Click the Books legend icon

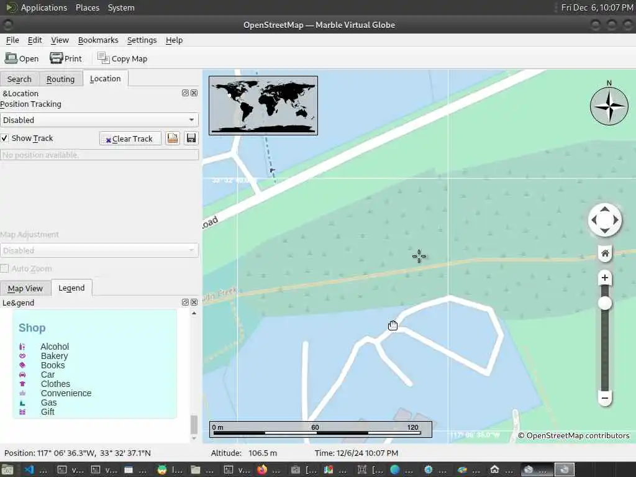[22, 365]
